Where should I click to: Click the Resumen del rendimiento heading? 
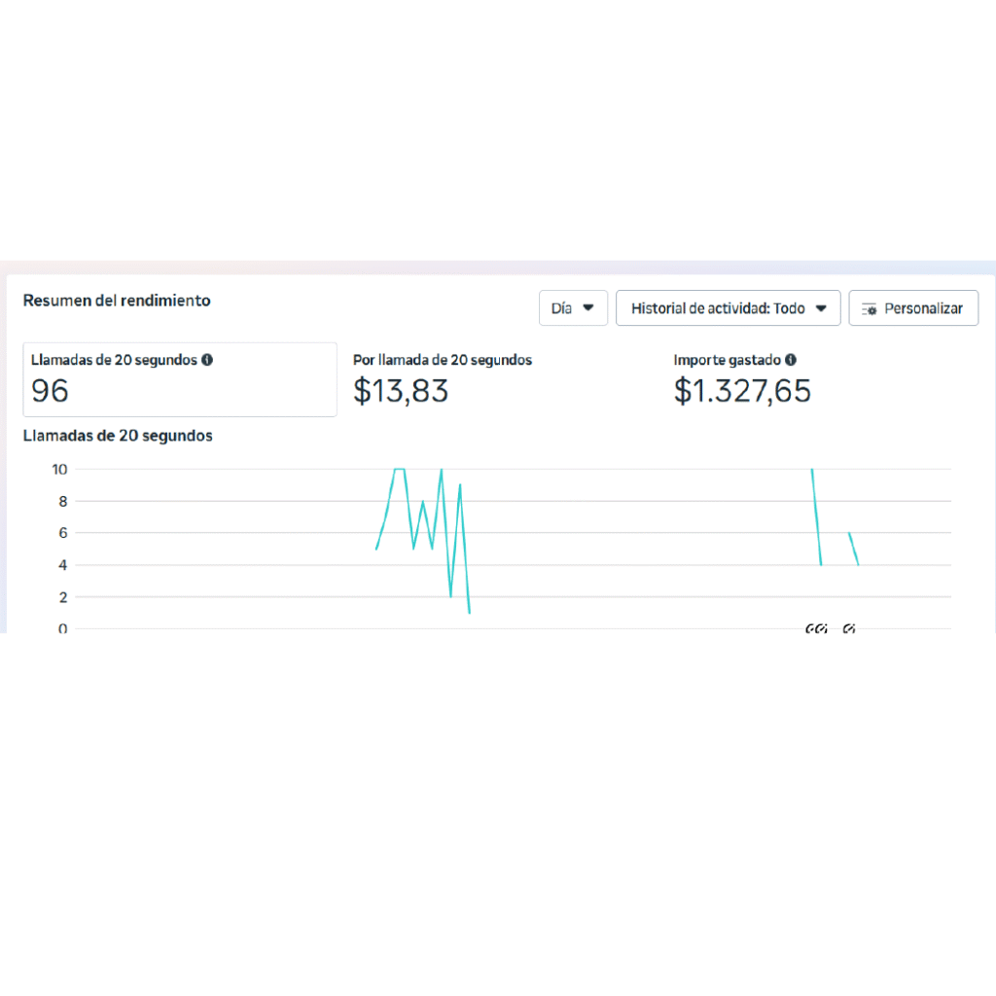[x=117, y=301]
